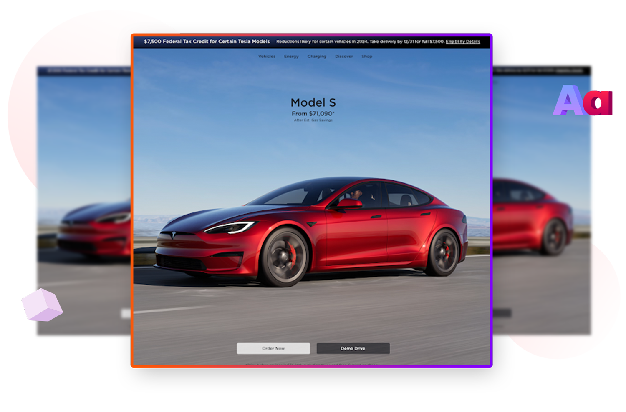The height and width of the screenshot is (412, 626).
Task: Open the Energy navigation item
Action: tap(291, 57)
